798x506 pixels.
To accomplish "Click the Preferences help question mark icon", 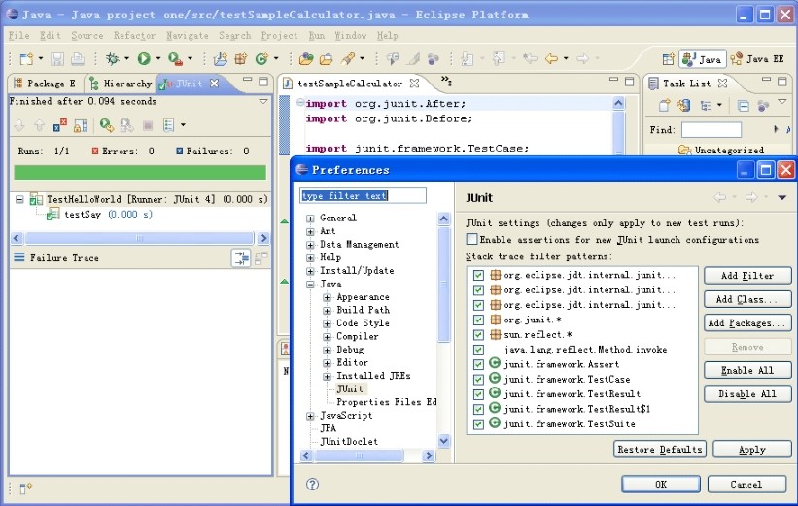I will click(312, 484).
